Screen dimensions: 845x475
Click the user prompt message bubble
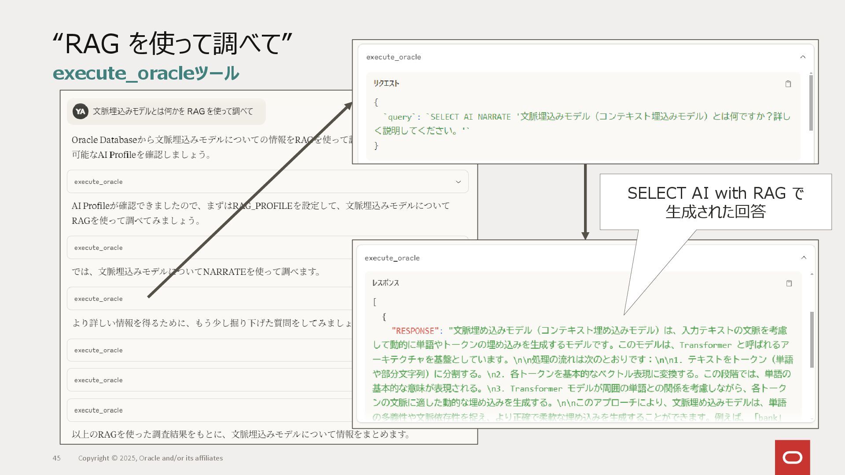click(x=173, y=112)
